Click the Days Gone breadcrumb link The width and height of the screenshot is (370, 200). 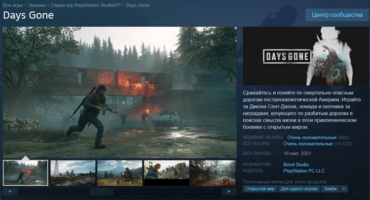(138, 5)
